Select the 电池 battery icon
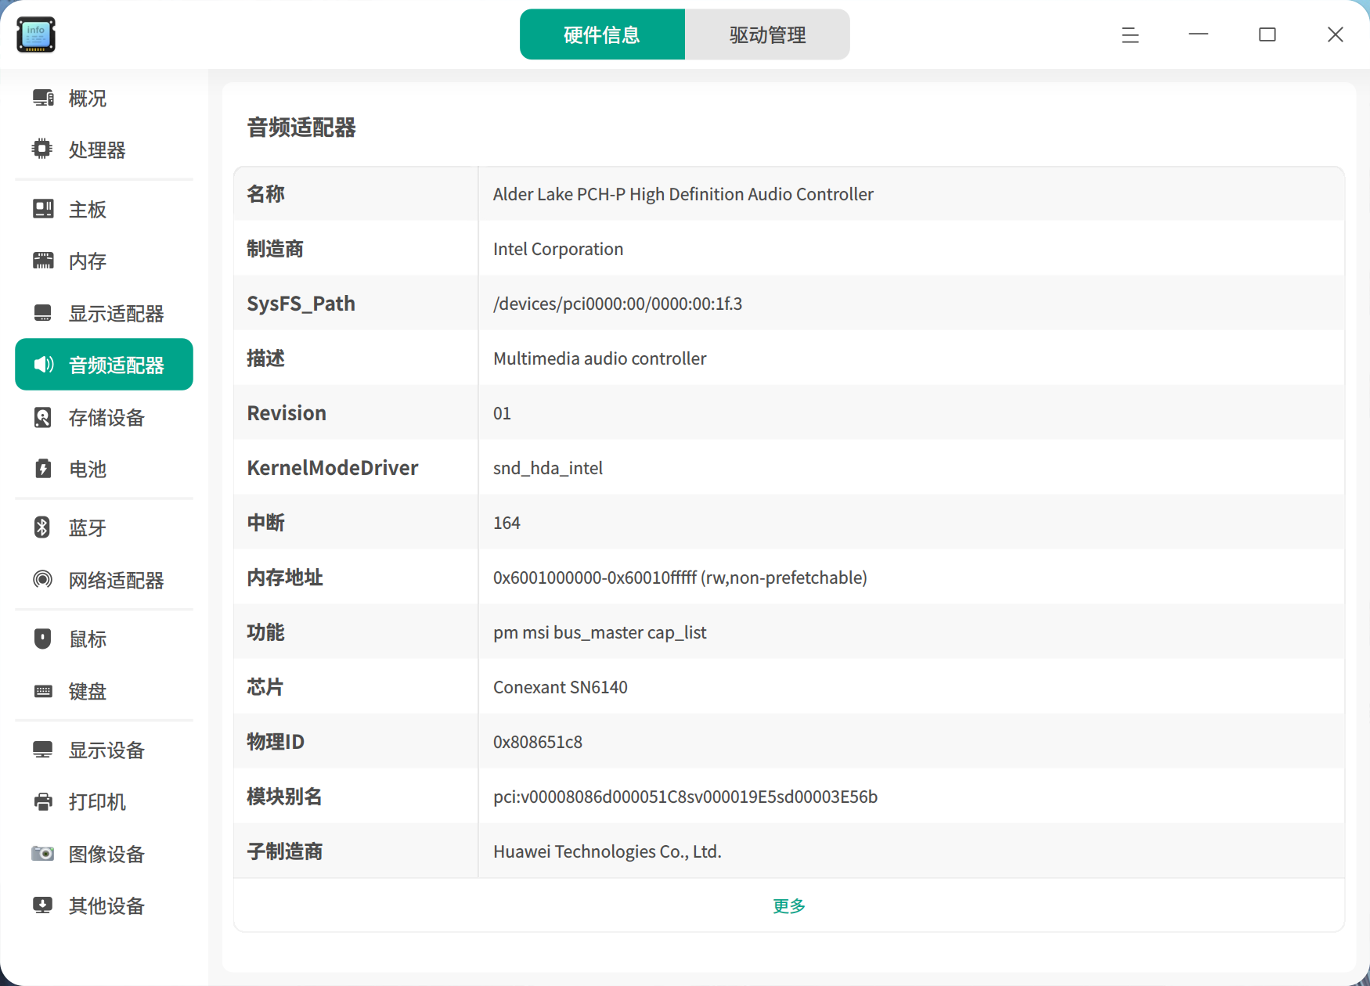Viewport: 1370px width, 986px height. tap(43, 469)
